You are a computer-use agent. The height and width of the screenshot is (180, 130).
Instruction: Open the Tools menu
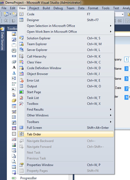pos(105,8)
